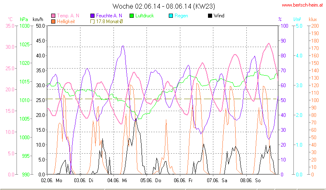Click the 05.06. Do date label
This screenshot has width=326, height=190.
pos(151,180)
